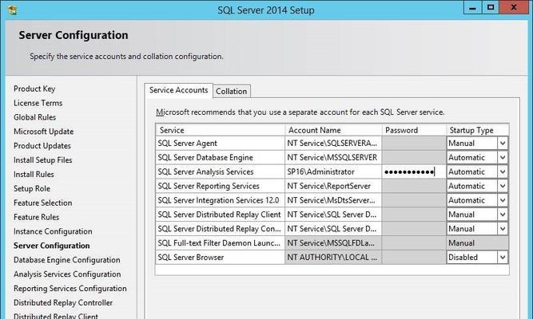Switch to the Collation tab
533x319 pixels.
232,91
